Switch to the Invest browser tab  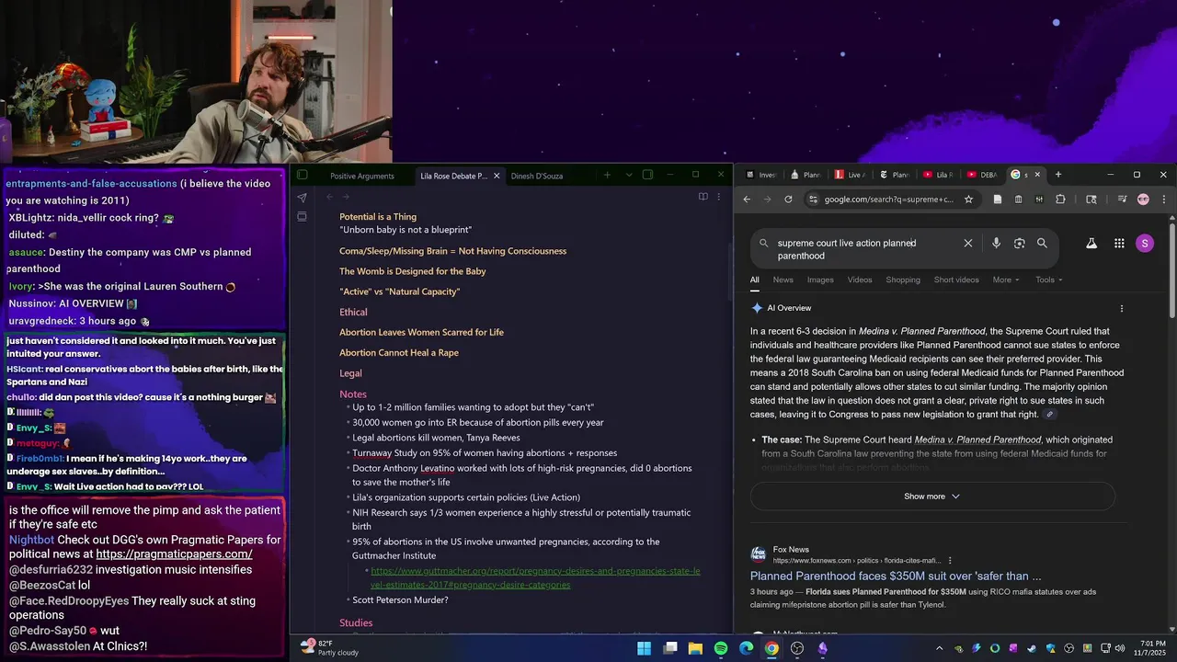coord(761,175)
